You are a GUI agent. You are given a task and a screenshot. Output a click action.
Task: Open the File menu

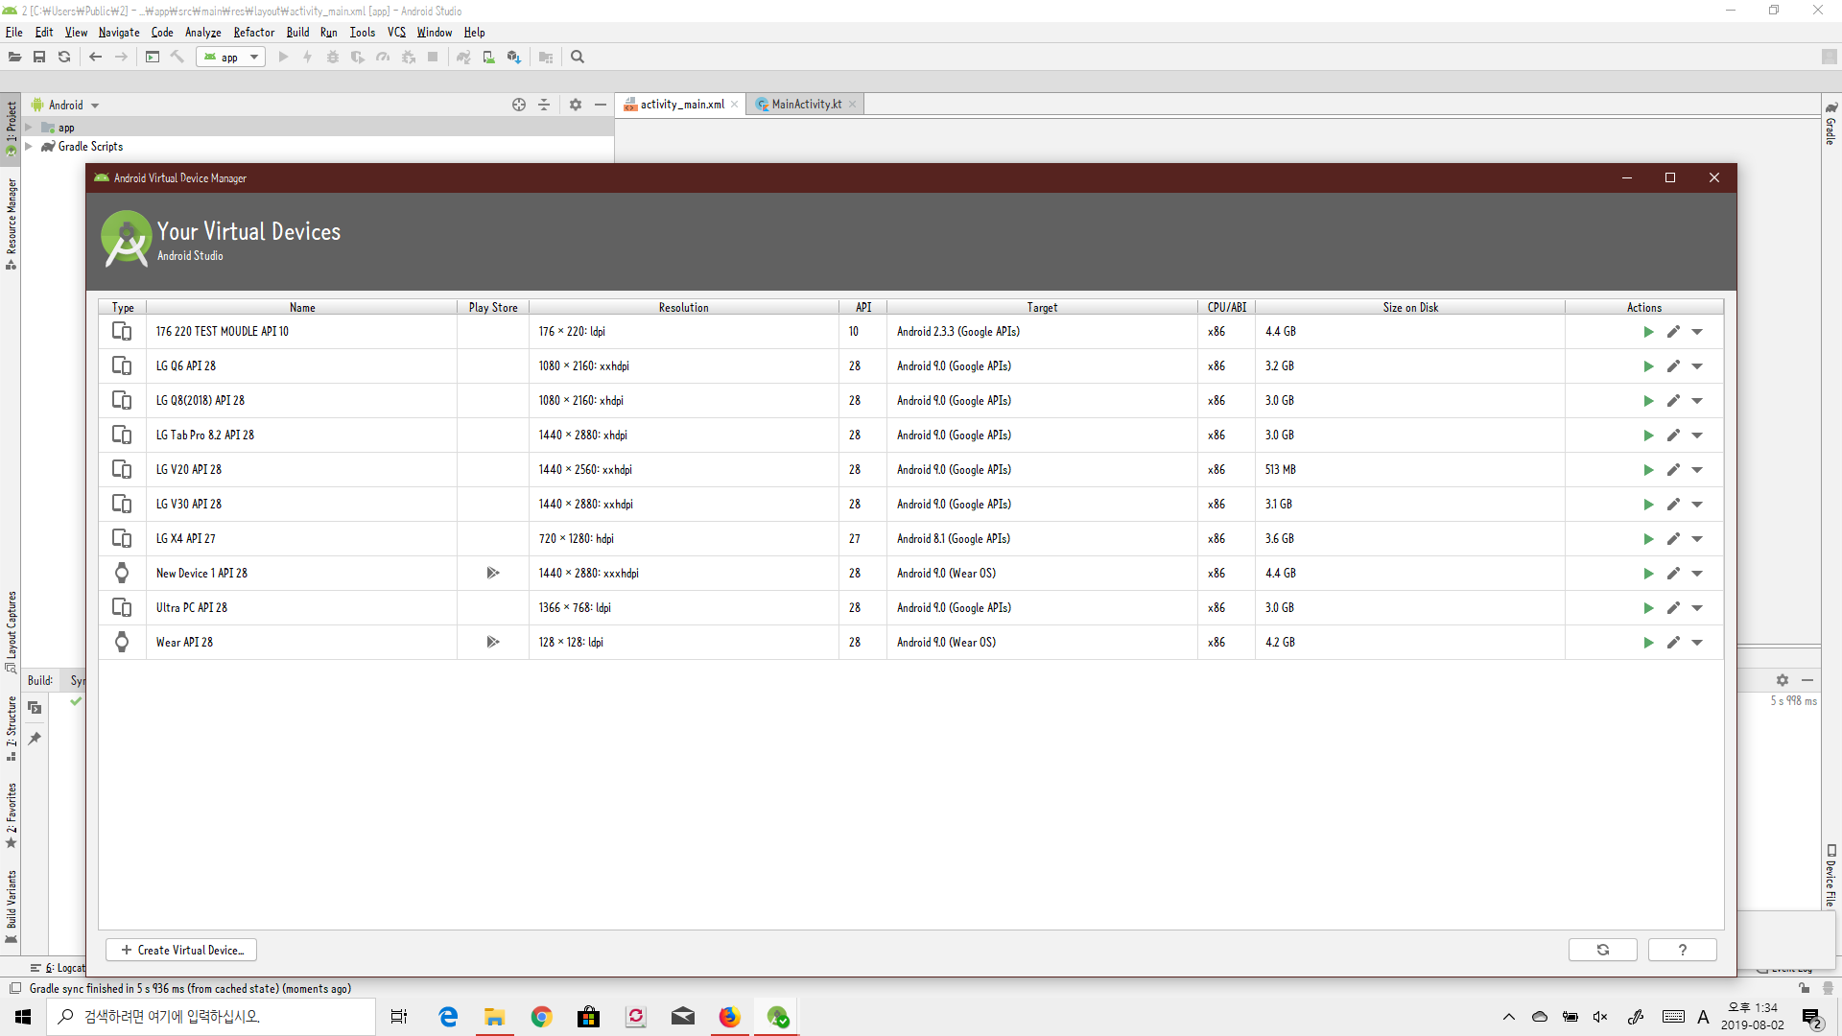[14, 33]
